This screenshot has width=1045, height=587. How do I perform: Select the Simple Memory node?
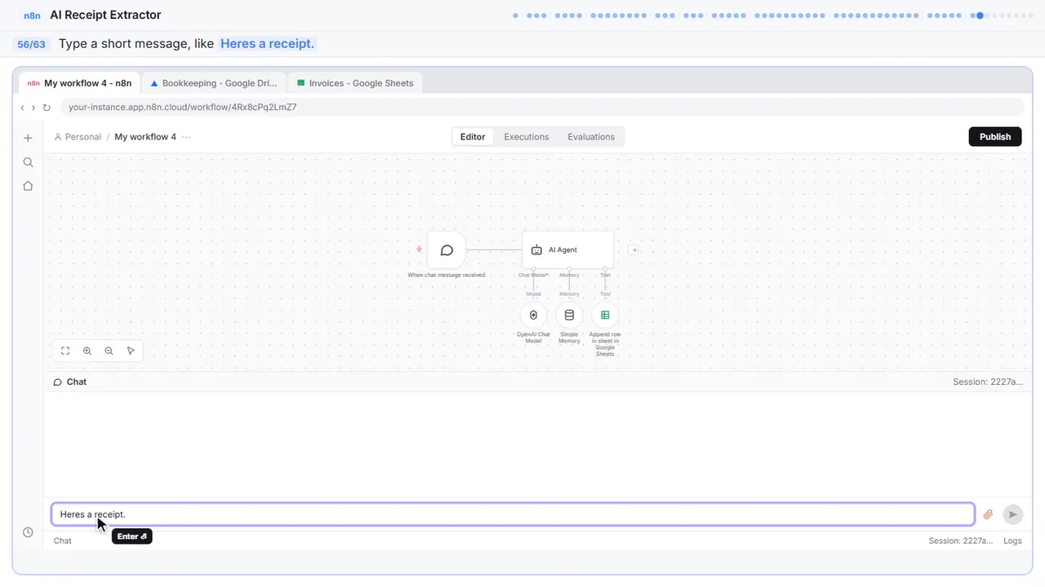pos(569,315)
